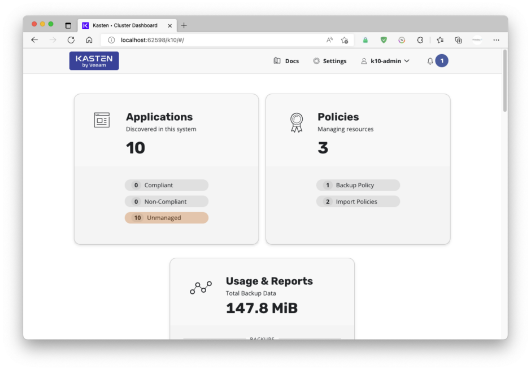The height and width of the screenshot is (370, 531).
Task: Open the Settings page
Action: (x=330, y=61)
